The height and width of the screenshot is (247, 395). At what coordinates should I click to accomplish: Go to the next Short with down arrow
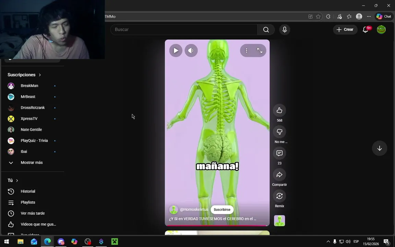(x=379, y=148)
